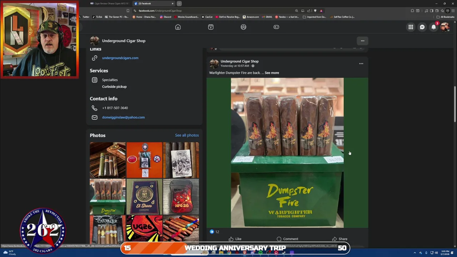Open the large Dumpster Fire post image
Viewport: 457px width, 257px height.
287,153
